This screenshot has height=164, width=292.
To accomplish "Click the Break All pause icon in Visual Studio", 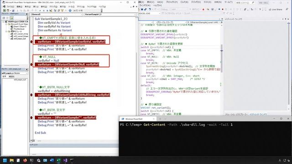I will click(219, 9).
